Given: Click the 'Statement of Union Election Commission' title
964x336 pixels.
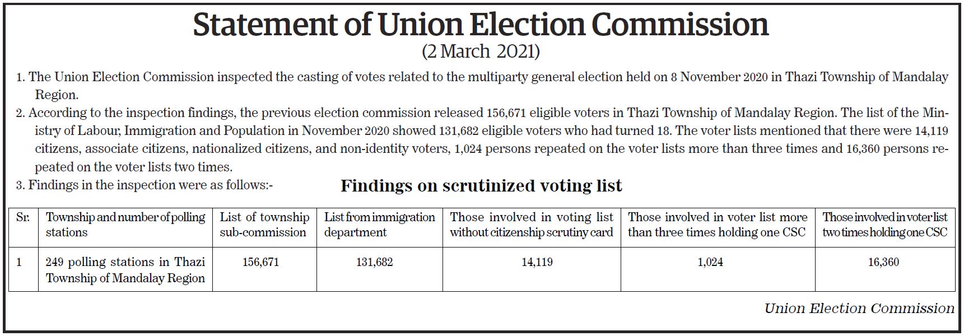Looking at the screenshot, I should [481, 25].
